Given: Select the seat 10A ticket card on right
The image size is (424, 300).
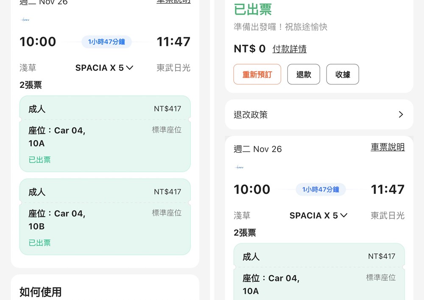Looking at the screenshot, I should coord(319,272).
